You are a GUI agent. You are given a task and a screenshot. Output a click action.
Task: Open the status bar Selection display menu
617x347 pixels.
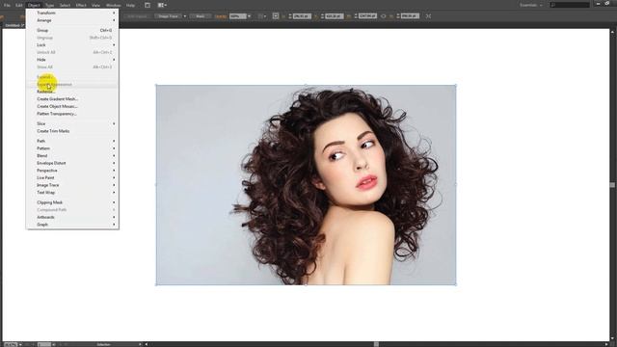click(x=140, y=344)
